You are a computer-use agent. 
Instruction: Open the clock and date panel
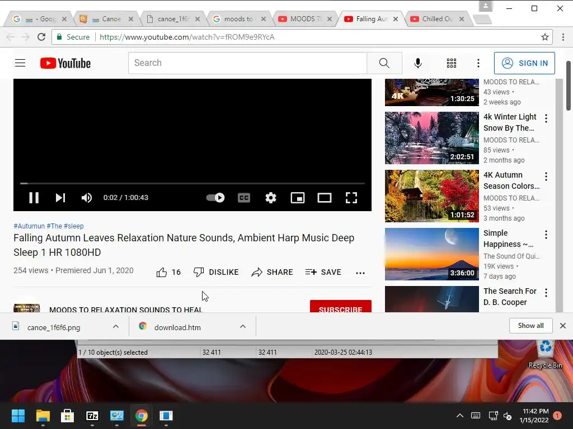tap(536, 416)
